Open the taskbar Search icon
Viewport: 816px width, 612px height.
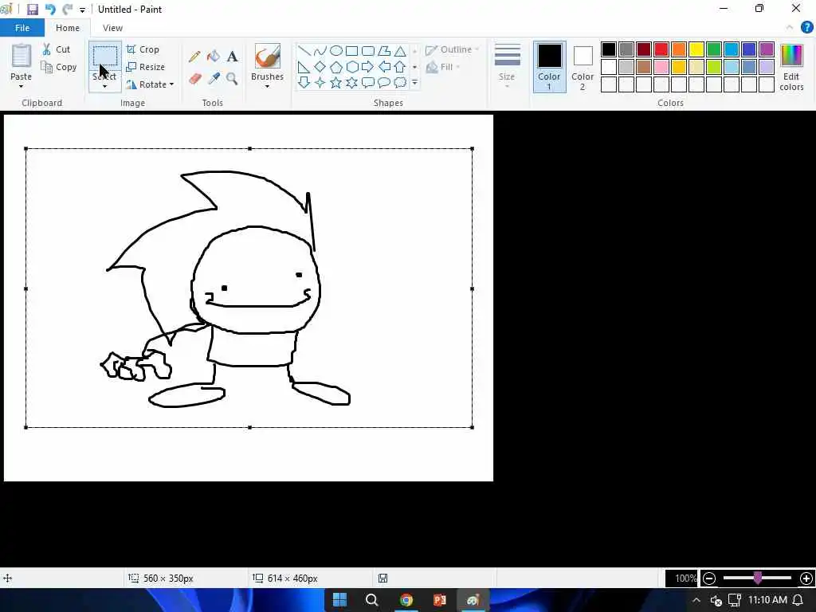point(371,600)
